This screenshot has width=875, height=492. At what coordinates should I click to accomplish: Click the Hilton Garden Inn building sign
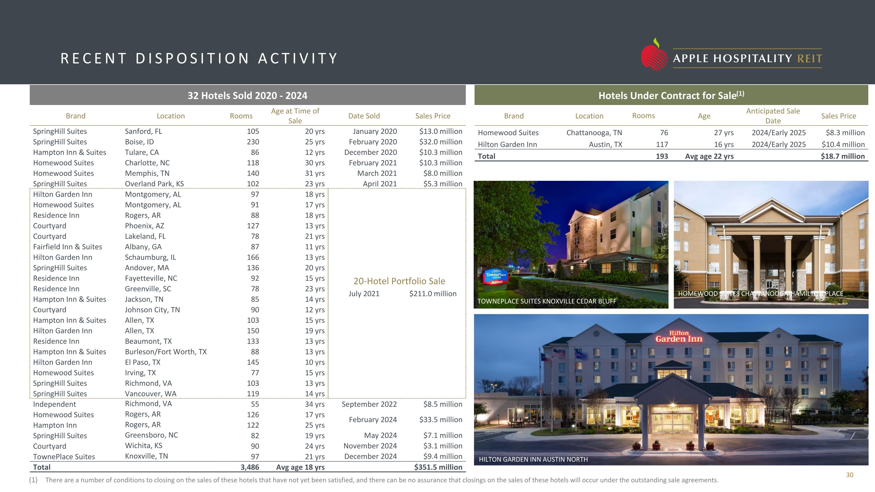pyautogui.click(x=678, y=337)
